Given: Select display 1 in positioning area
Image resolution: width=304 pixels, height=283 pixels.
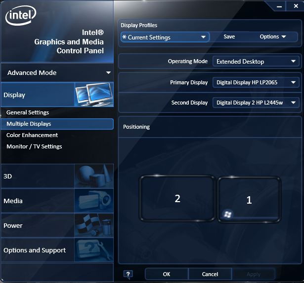Looking at the screenshot, I should coord(249,200).
